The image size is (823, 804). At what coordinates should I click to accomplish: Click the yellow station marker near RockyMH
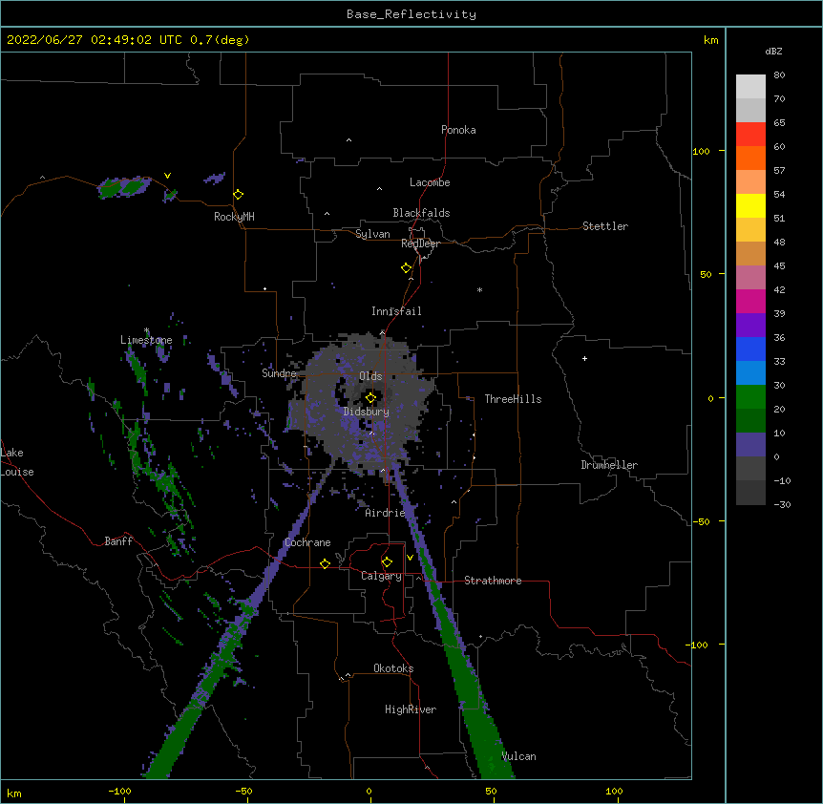238,195
